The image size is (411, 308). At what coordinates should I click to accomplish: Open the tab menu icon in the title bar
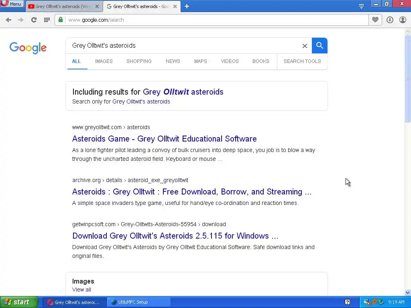361,6
